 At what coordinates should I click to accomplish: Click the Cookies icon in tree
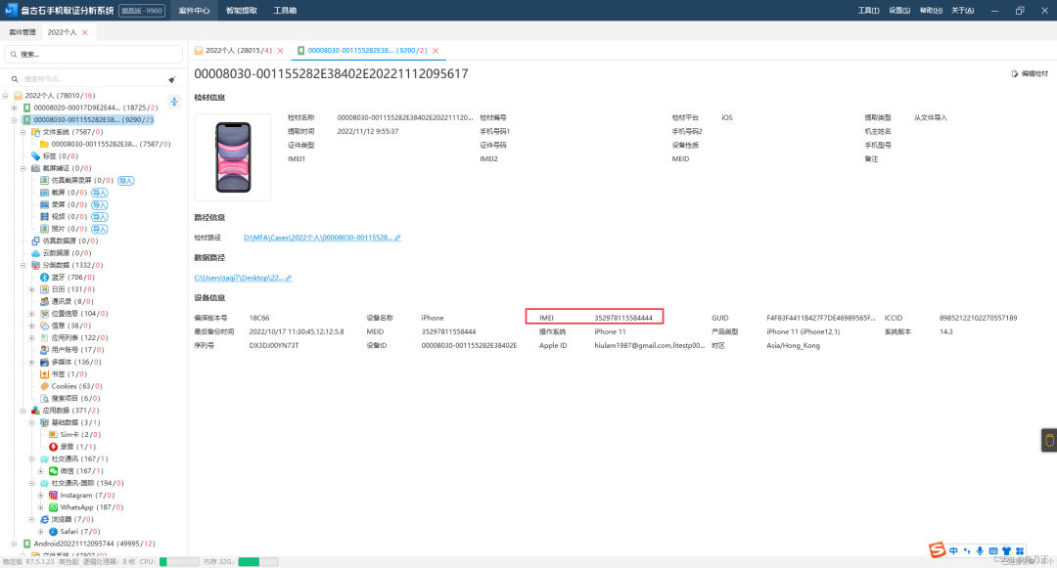pos(44,386)
